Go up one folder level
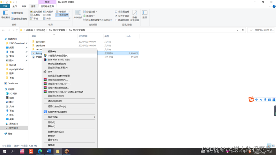The height and width of the screenshot is (155, 276). [17, 30]
